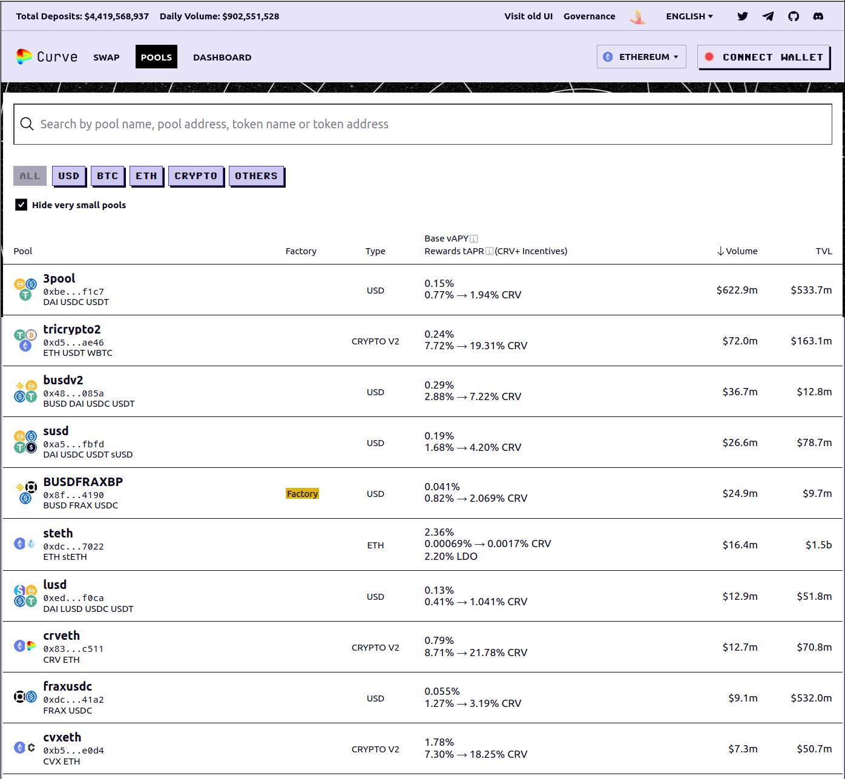Click the Connect Wallet button
The width and height of the screenshot is (845, 779).
tap(764, 57)
